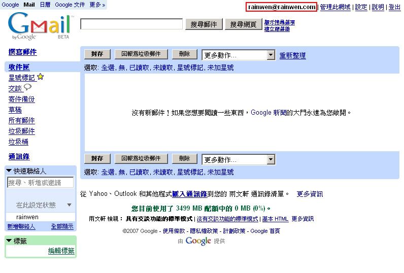
Task: Click the 搜尋網頁 button
Action: 243,24
